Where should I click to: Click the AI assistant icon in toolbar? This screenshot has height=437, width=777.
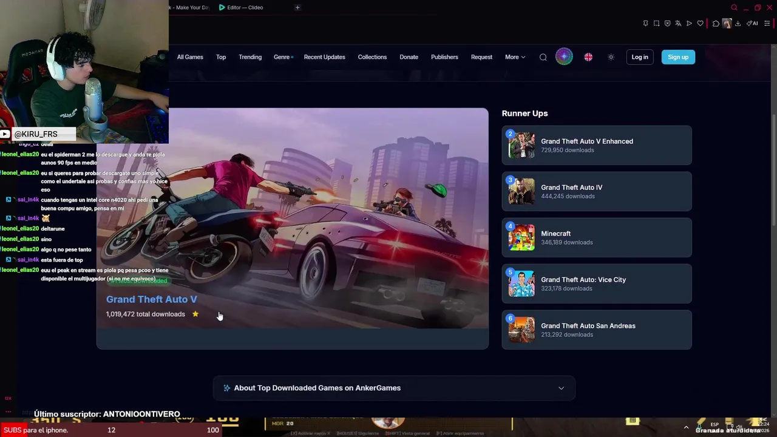point(752,24)
